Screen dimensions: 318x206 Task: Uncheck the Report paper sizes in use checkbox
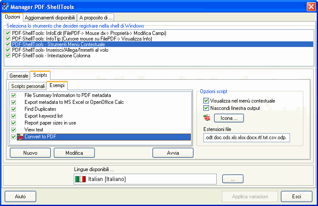click(14, 123)
